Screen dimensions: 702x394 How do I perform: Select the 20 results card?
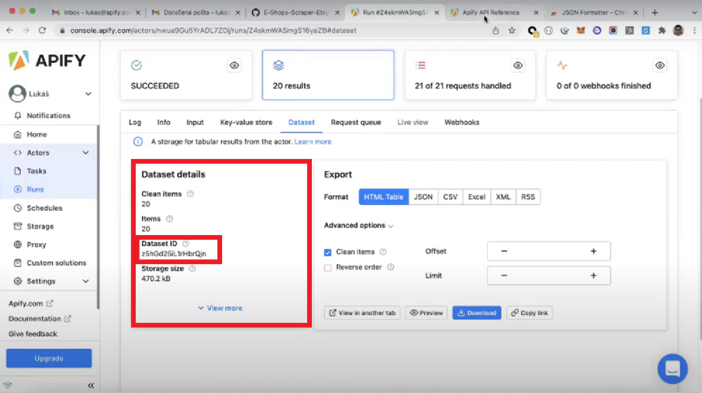pyautogui.click(x=328, y=75)
